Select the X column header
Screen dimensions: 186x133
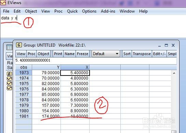click(75, 67)
